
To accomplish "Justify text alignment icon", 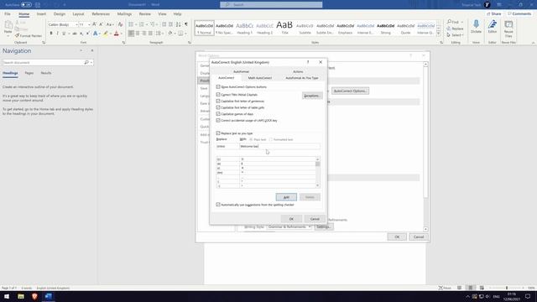I will tap(150, 34).
